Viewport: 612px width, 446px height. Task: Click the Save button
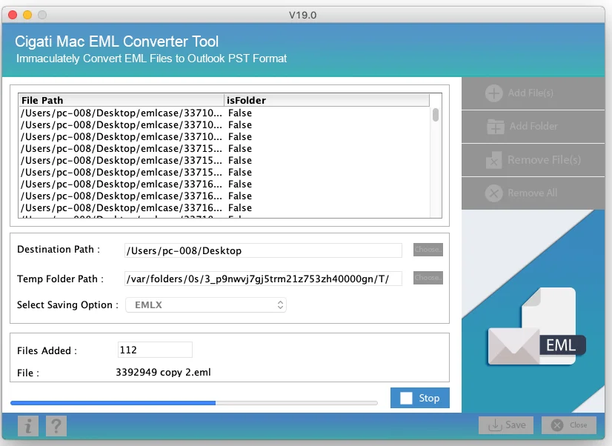(x=507, y=425)
